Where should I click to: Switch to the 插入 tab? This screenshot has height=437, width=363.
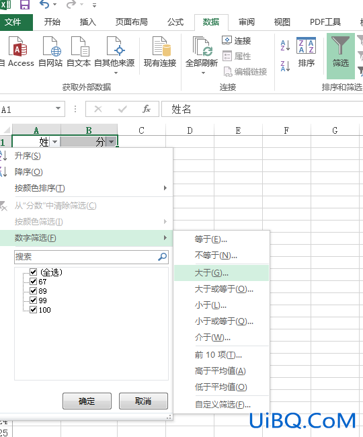coord(88,22)
